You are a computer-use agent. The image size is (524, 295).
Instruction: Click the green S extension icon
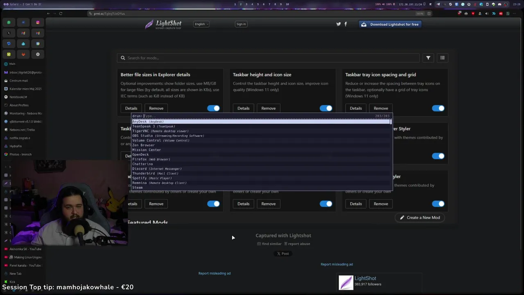click(508, 14)
